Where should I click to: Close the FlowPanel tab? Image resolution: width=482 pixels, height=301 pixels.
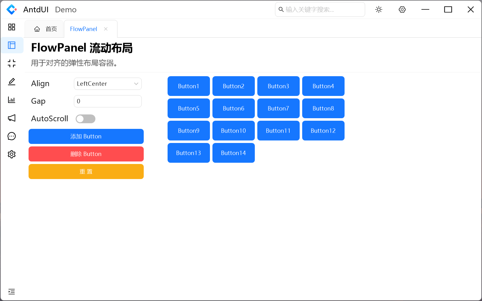(106, 29)
